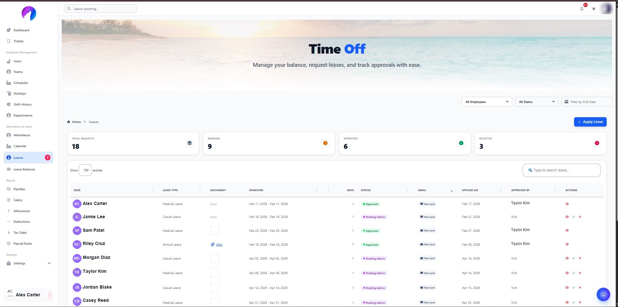Click the Rejected red X card icon
618x307 pixels.
pyautogui.click(x=597, y=143)
